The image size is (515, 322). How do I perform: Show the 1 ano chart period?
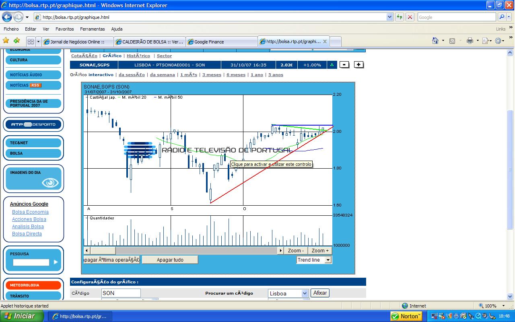click(x=257, y=75)
